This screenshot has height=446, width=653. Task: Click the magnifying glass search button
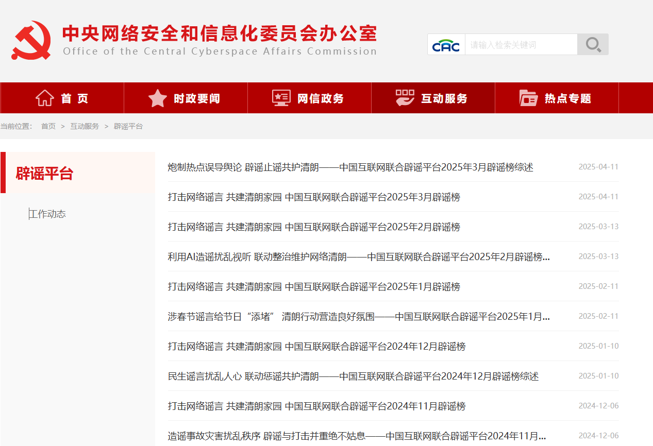[x=593, y=45]
